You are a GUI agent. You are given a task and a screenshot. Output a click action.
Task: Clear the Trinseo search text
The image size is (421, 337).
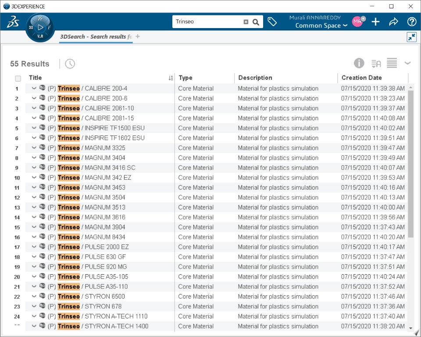(x=246, y=22)
